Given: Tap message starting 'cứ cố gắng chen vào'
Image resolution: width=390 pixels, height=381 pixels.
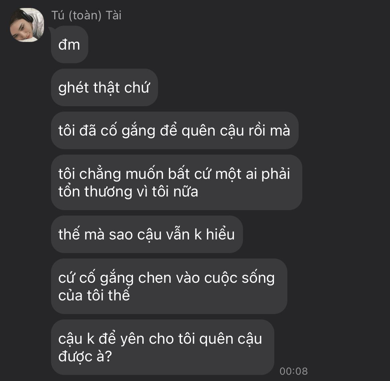Looking at the screenshot, I should [169, 286].
